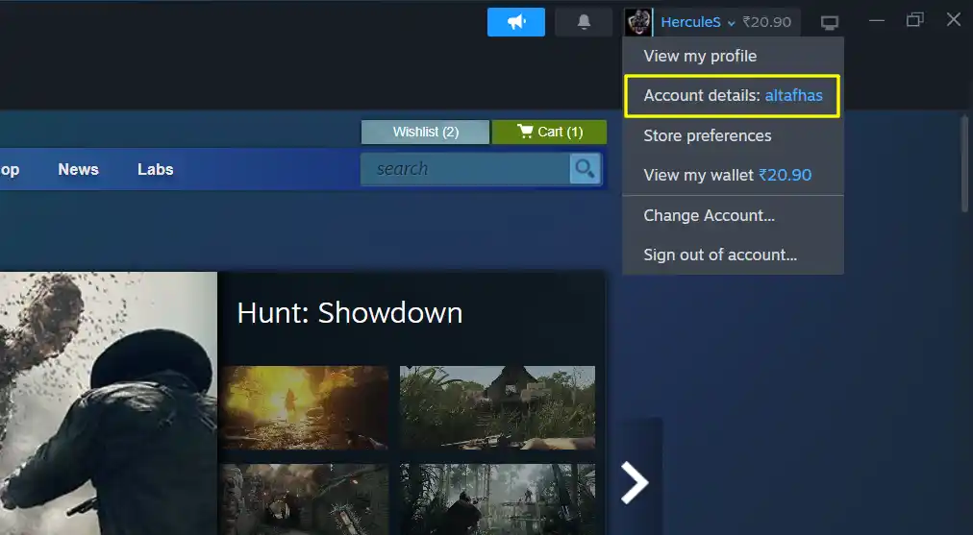Click the Hunt: Showdown title
The width and height of the screenshot is (973, 535).
click(x=350, y=312)
